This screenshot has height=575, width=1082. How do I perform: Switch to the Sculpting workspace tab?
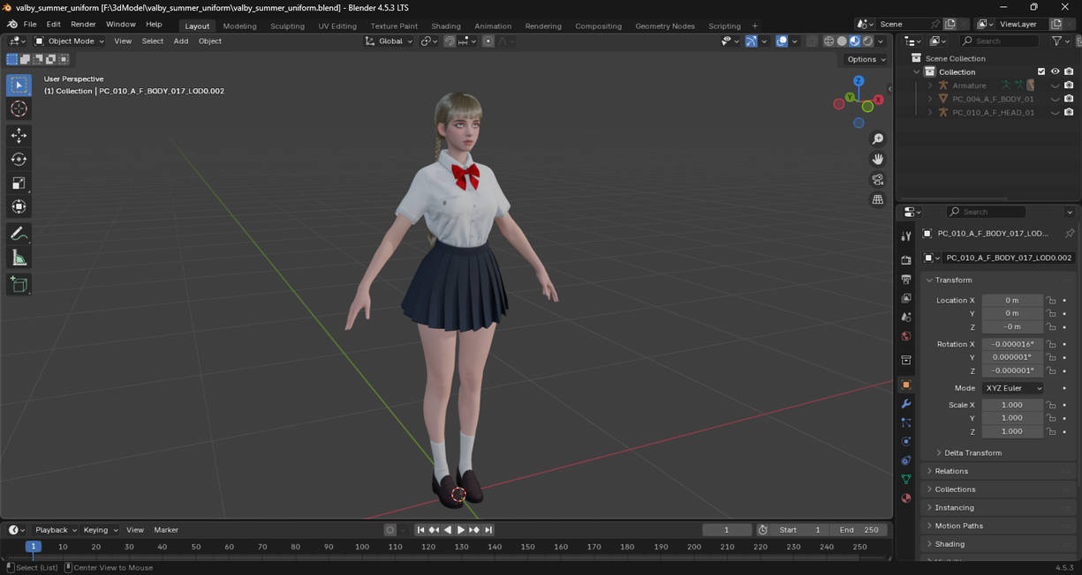click(x=287, y=26)
